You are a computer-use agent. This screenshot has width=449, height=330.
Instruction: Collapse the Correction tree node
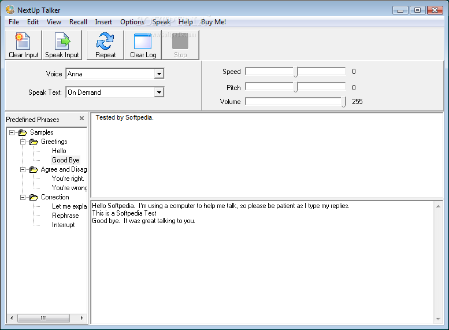[x=23, y=197]
